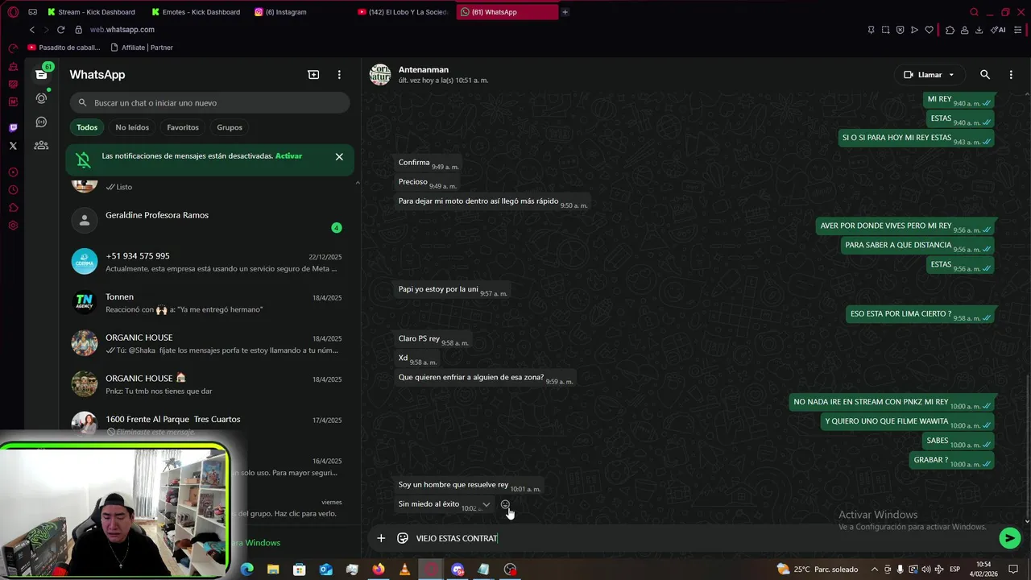Click the browser pin icon in toolbar
Viewport: 1031px width, 580px height.
(871, 30)
